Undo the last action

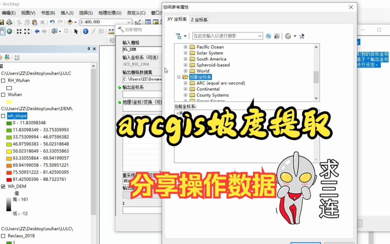click(52, 22)
